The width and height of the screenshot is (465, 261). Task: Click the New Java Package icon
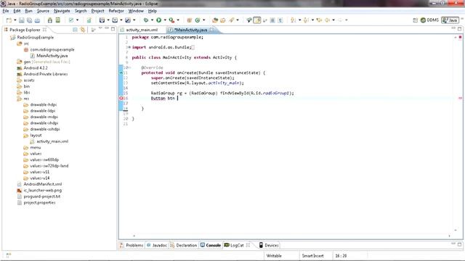(x=189, y=20)
